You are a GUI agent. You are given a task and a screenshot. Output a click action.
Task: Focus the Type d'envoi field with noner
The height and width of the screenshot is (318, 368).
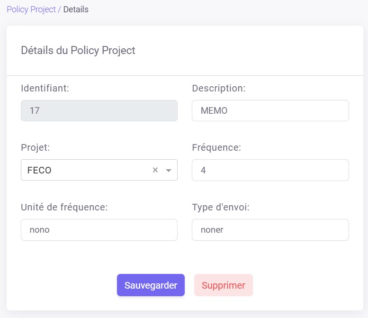tap(270, 230)
